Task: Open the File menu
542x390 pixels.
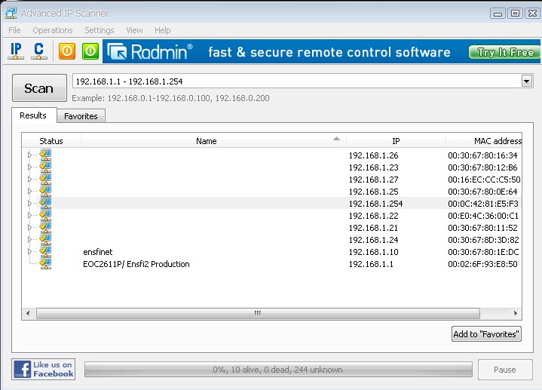Action: click(14, 30)
